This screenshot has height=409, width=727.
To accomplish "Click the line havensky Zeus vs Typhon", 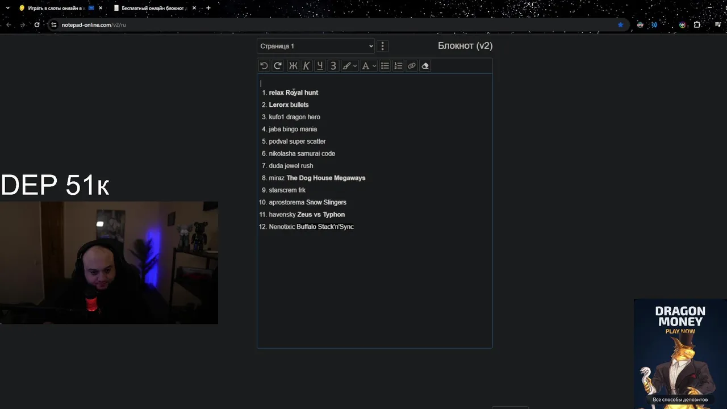I will 307,215.
